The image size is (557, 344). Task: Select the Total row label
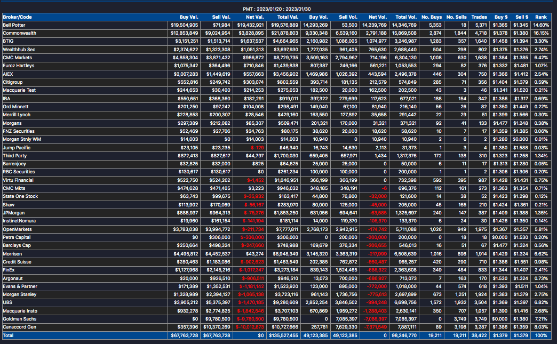tap(8, 335)
